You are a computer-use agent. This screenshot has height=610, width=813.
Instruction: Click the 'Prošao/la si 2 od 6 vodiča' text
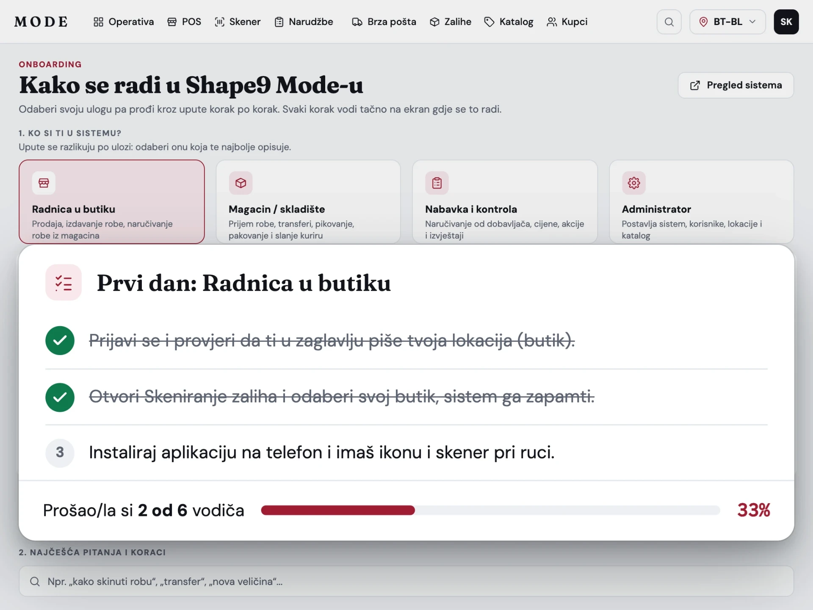pyautogui.click(x=144, y=510)
